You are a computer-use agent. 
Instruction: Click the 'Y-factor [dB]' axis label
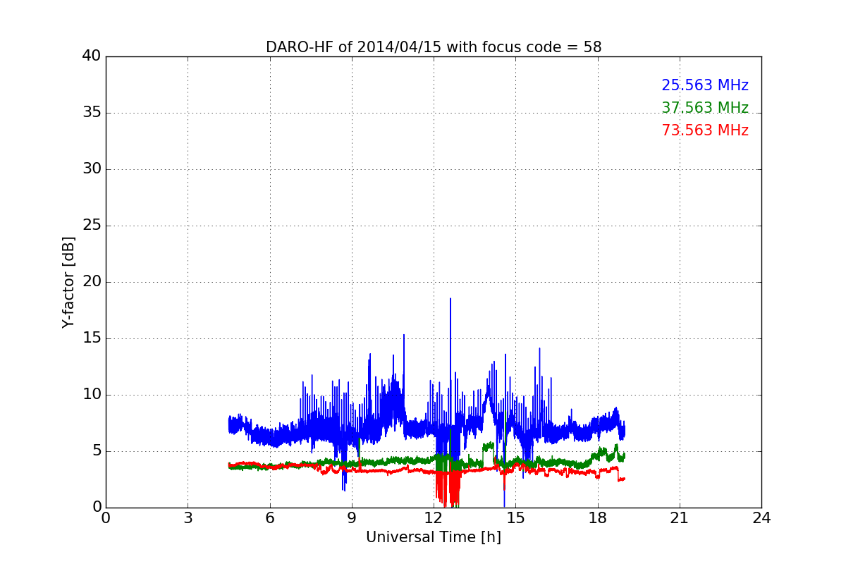click(68, 282)
